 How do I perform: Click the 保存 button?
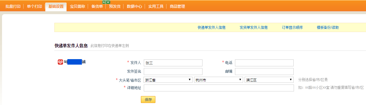(x=148, y=100)
